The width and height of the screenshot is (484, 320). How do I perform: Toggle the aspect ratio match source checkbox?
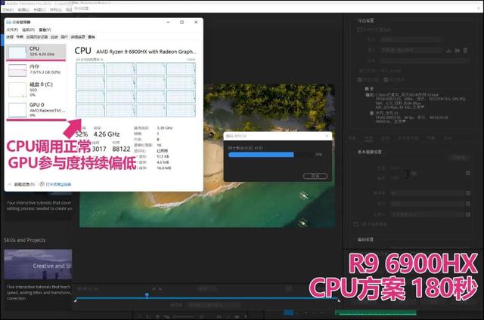pos(468,214)
